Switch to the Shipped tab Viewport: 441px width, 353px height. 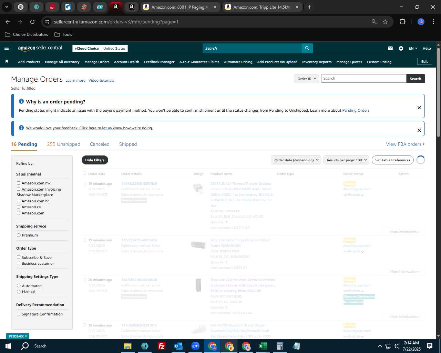[128, 144]
